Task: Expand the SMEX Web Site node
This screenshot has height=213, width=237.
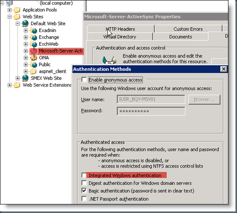Action: (18, 78)
